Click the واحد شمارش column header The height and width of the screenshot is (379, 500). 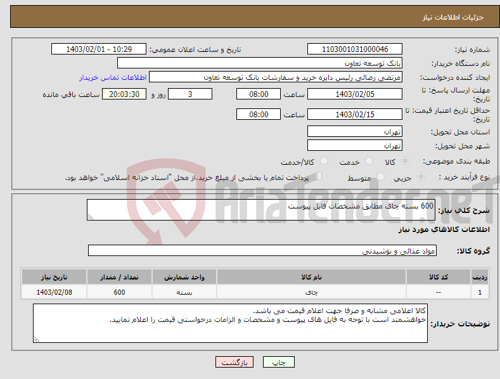[x=184, y=277]
